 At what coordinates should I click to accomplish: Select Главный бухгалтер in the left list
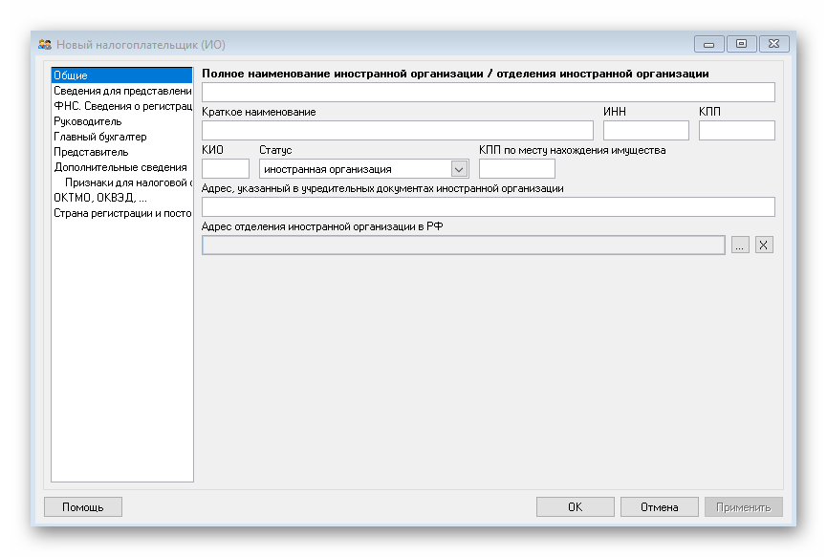click(x=121, y=137)
